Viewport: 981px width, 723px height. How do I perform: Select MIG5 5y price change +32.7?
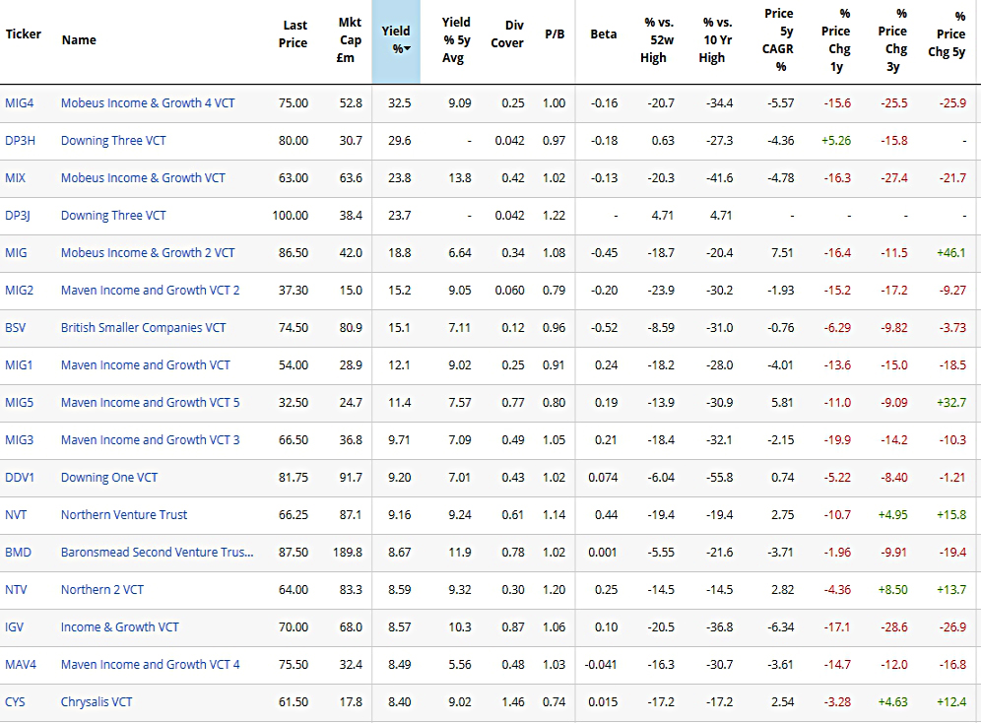[951, 403]
